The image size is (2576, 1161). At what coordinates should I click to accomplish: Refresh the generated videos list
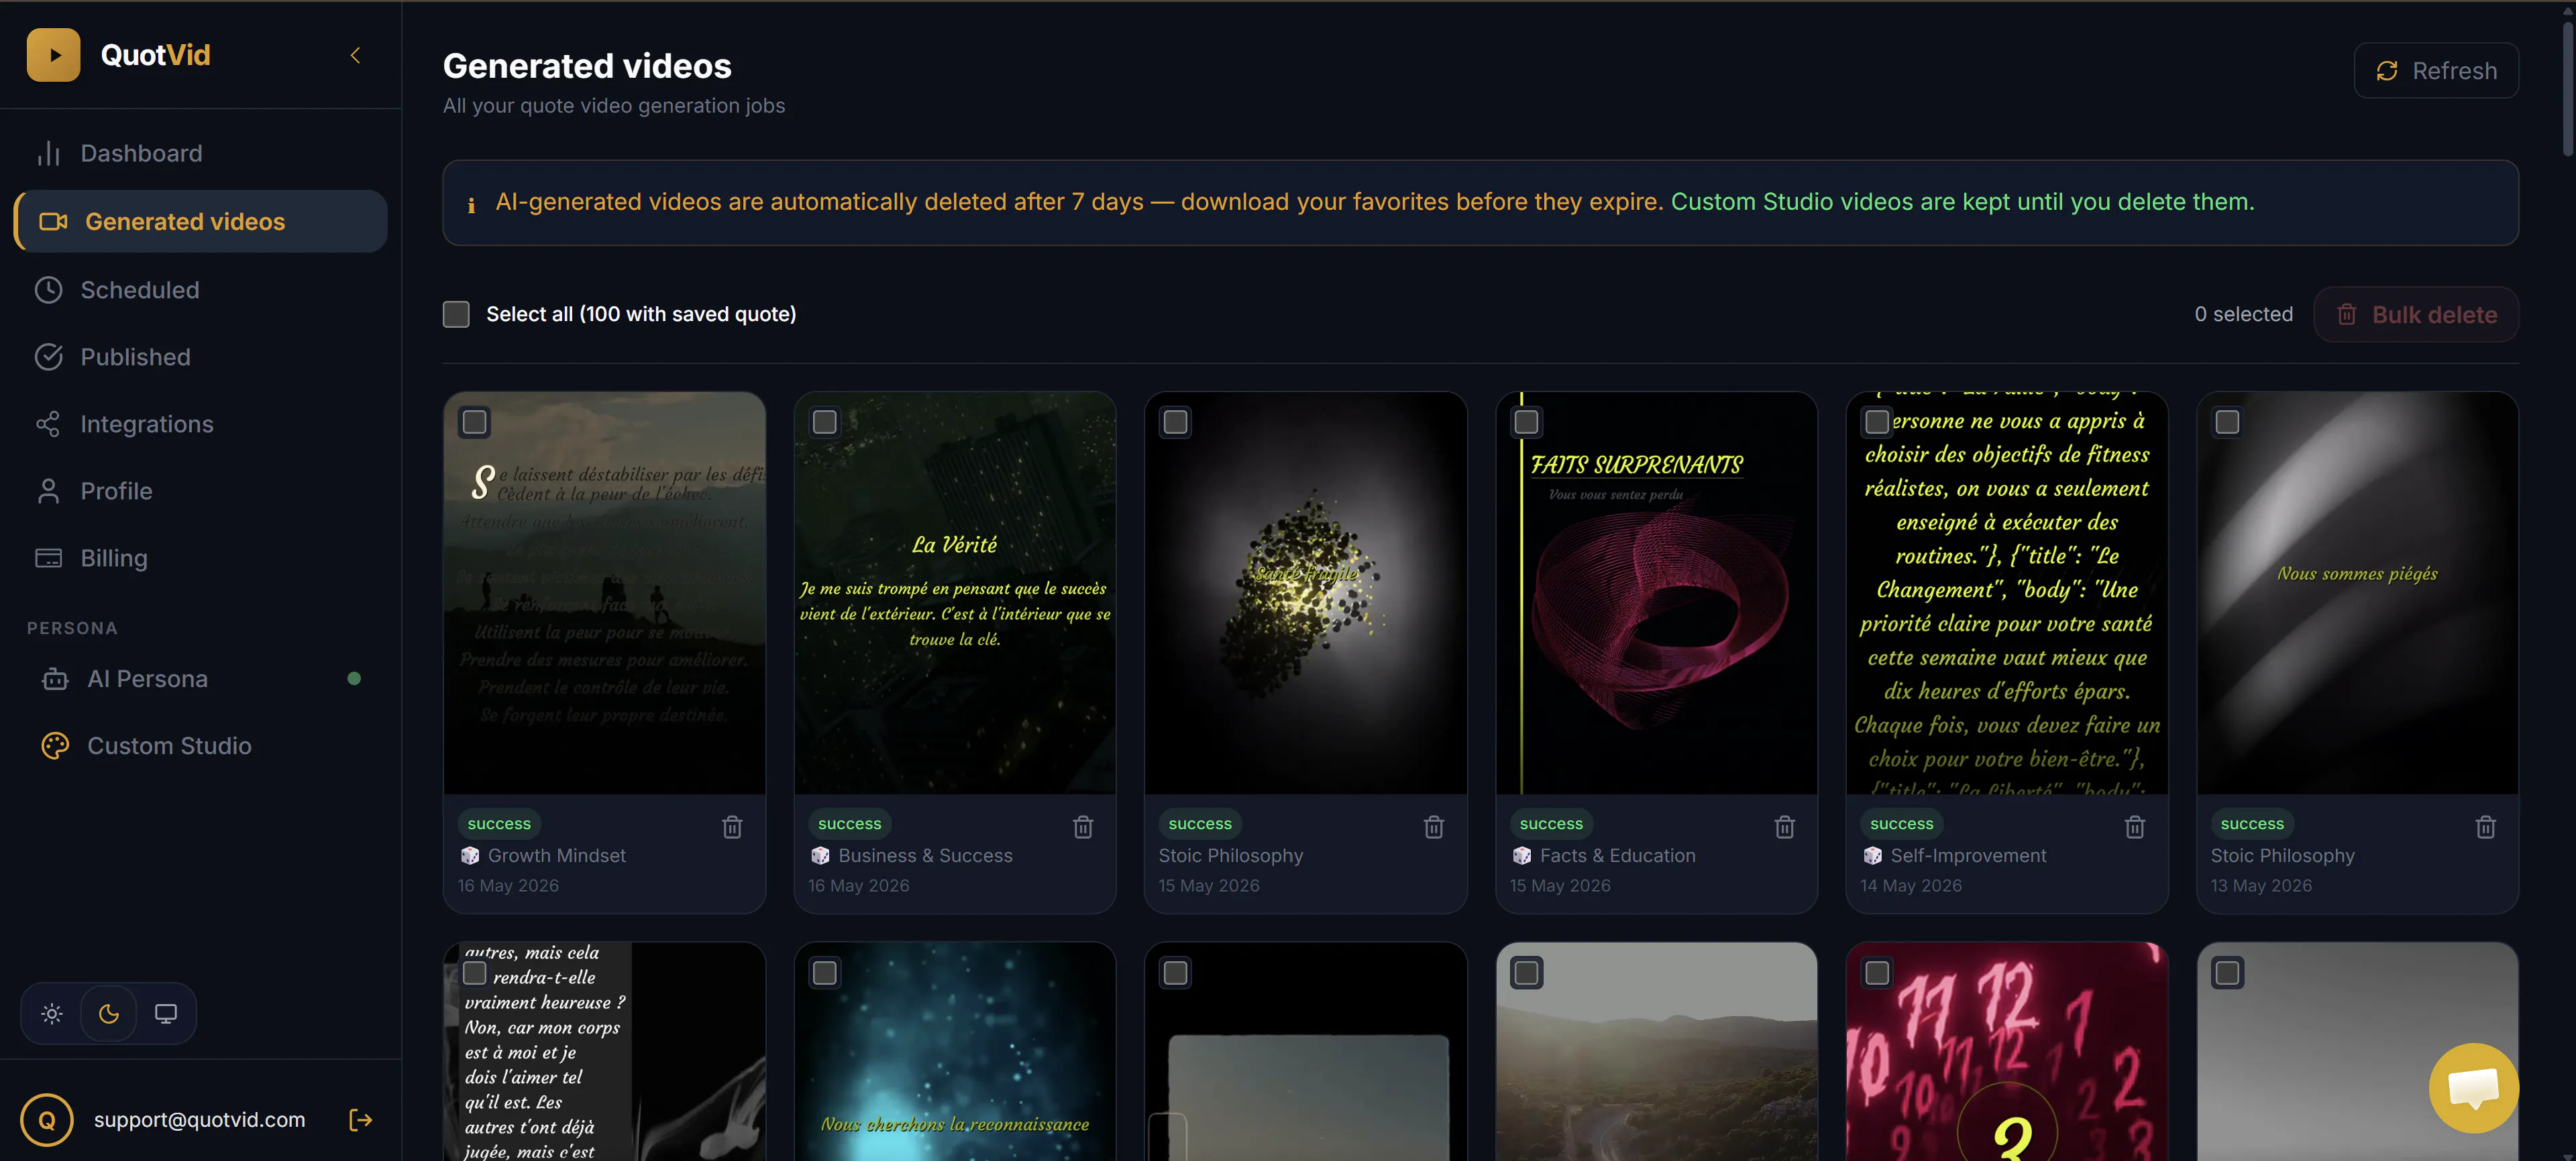[x=2436, y=70]
